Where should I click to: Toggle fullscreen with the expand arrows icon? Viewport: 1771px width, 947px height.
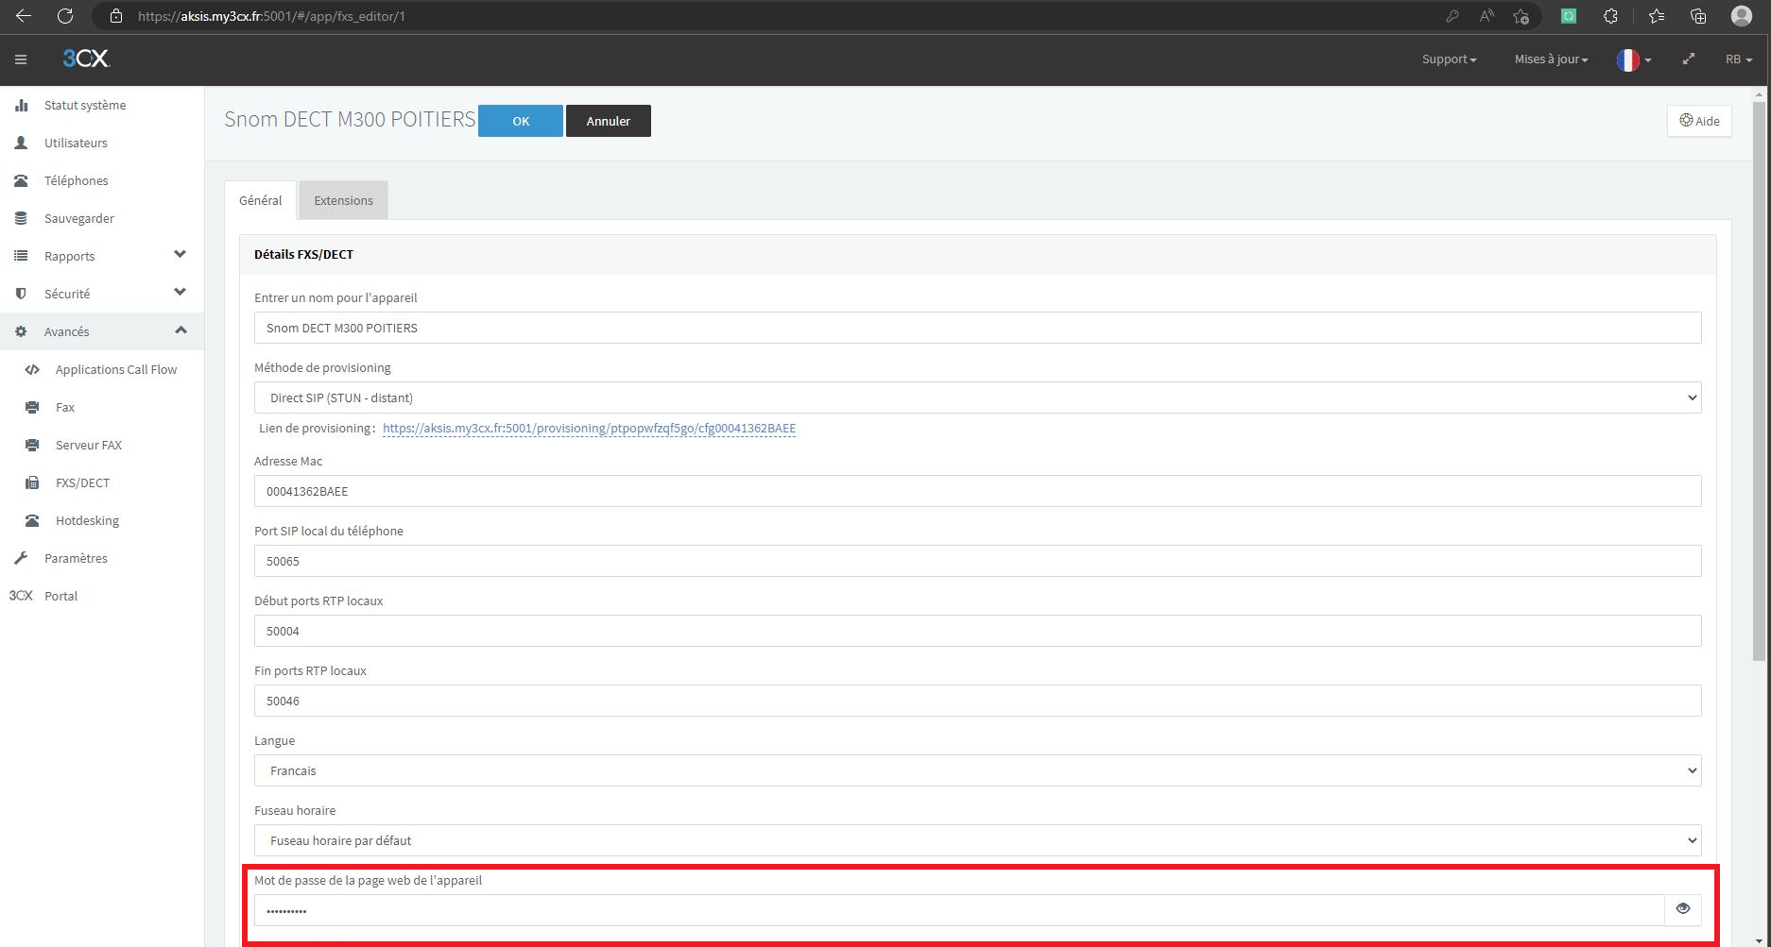(x=1689, y=59)
